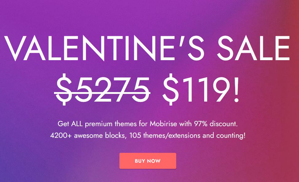The image size is (299, 182).
Task: Click the exclamation mark after $119
Action: click(235, 88)
